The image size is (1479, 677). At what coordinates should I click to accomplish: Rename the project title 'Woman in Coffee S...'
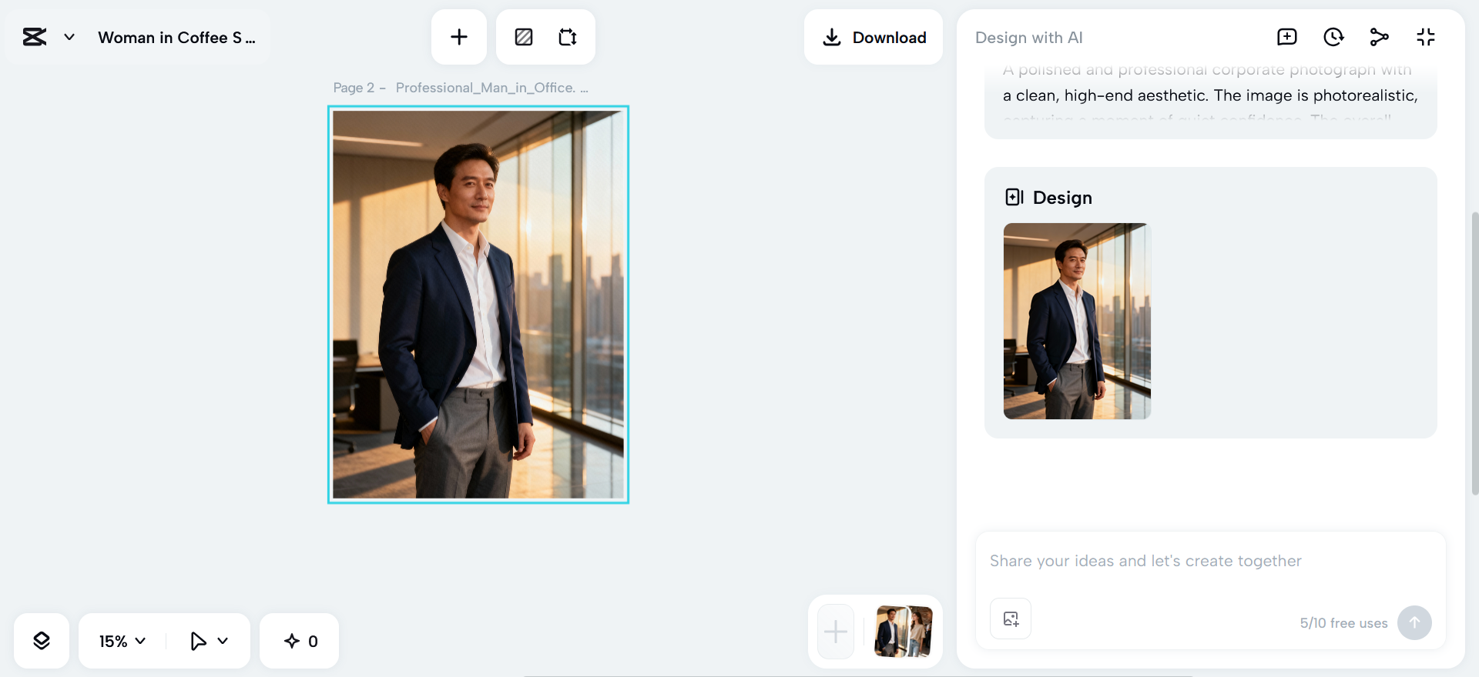coord(176,38)
